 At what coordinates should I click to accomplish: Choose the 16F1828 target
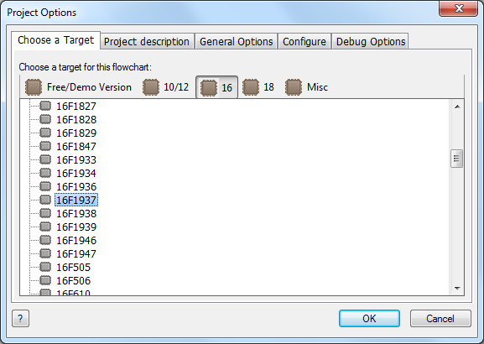tap(76, 119)
